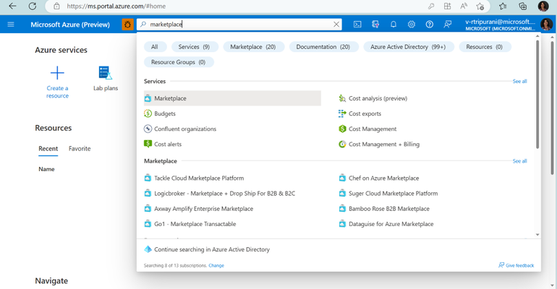557x289 pixels.
Task: Filter by Resource Groups (0)
Action: 179,62
